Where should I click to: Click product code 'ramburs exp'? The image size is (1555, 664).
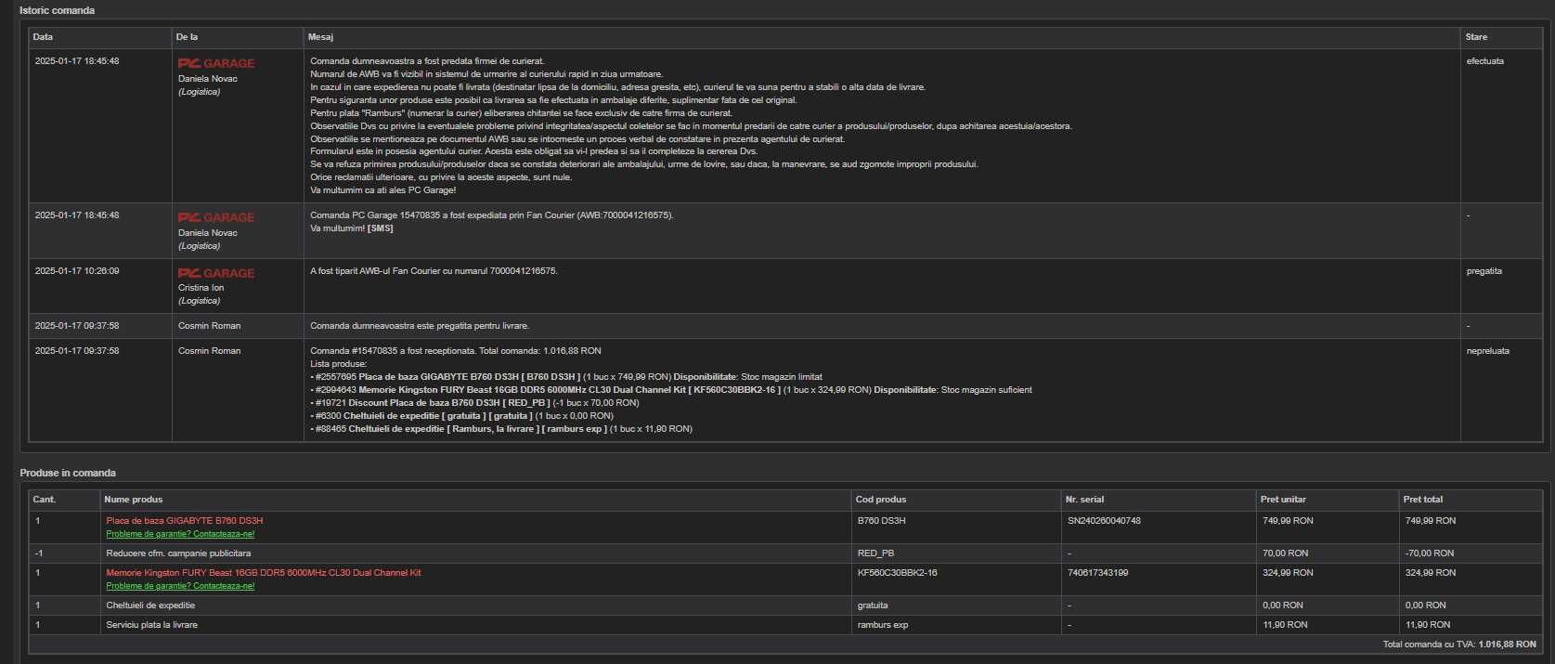click(x=883, y=625)
